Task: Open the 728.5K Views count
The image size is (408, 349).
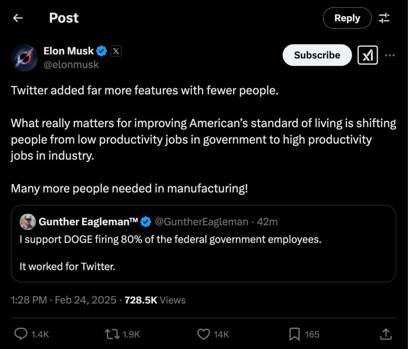Action: pos(155,300)
